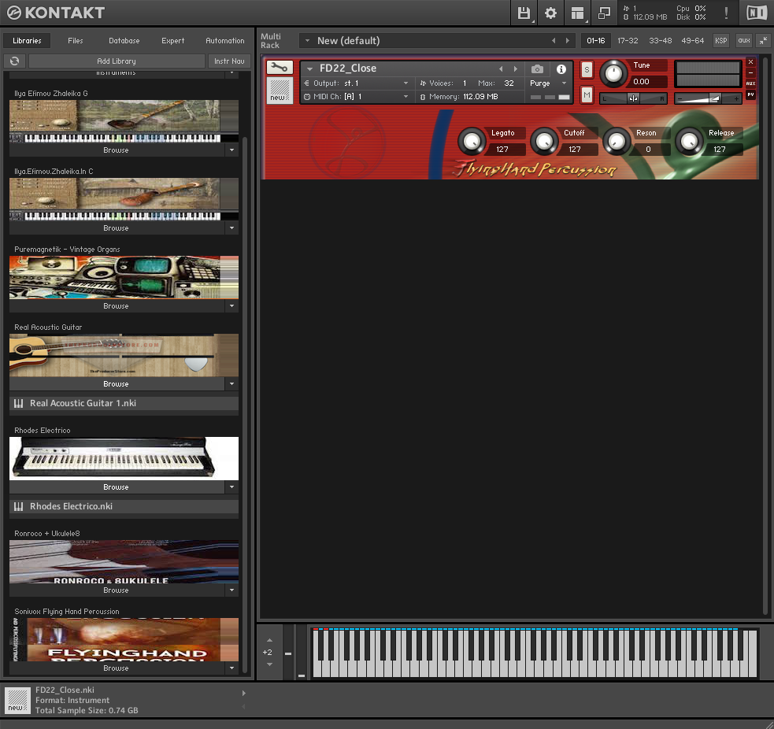Mute the FD22_Close instrument
The height and width of the screenshot is (729, 774).
(587, 94)
